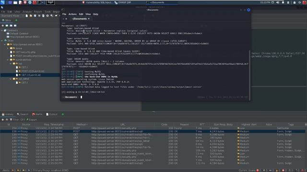Open terminal Help menu
307x172 pixels.
coord(95,14)
